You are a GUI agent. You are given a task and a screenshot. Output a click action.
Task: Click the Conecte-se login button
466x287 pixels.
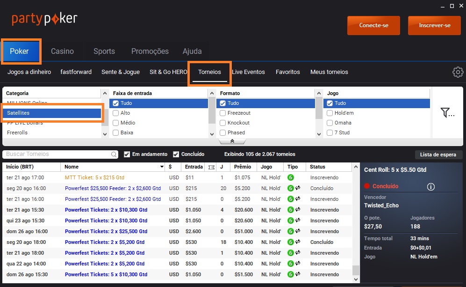373,25
